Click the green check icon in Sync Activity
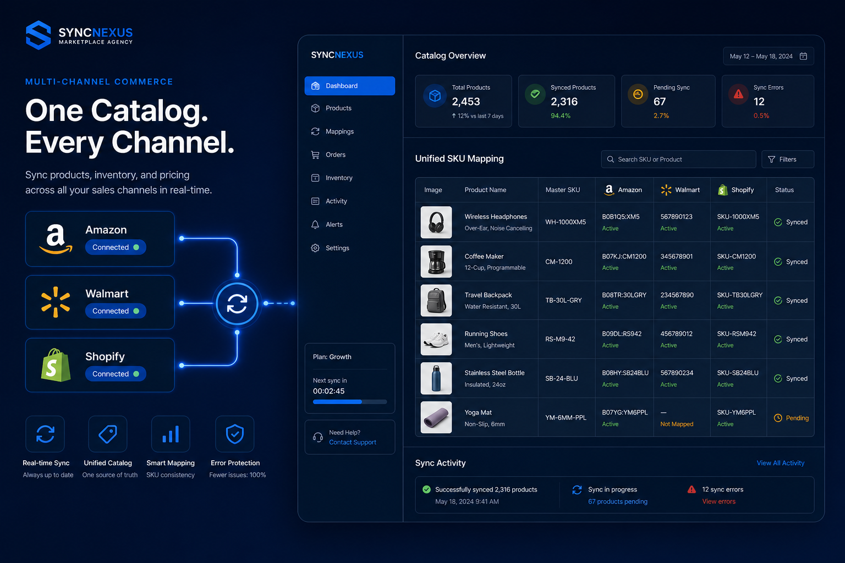 tap(426, 489)
